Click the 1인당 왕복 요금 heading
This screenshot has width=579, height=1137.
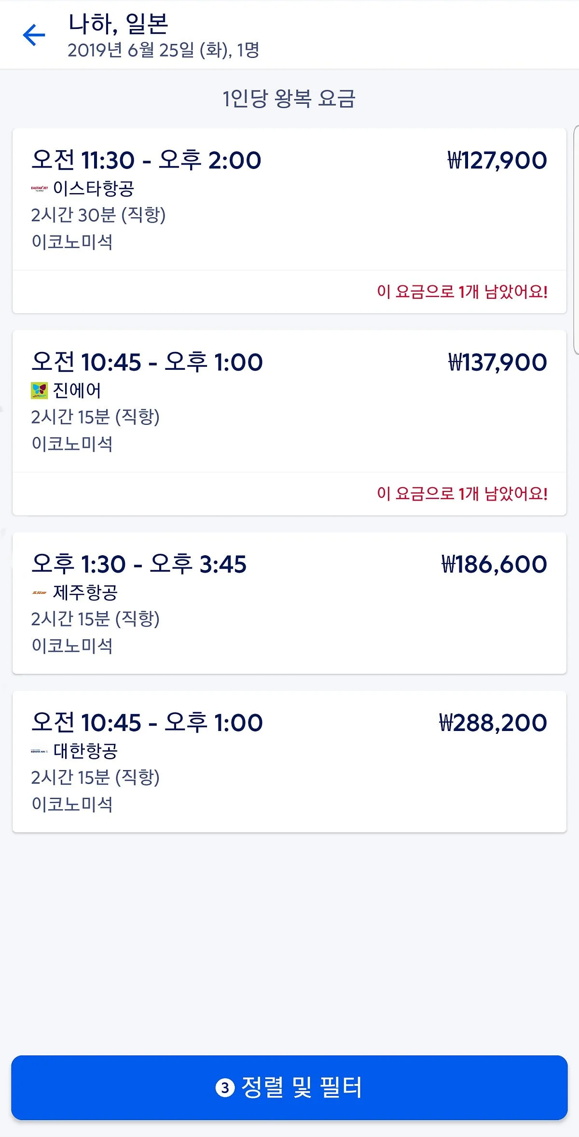coord(289,99)
